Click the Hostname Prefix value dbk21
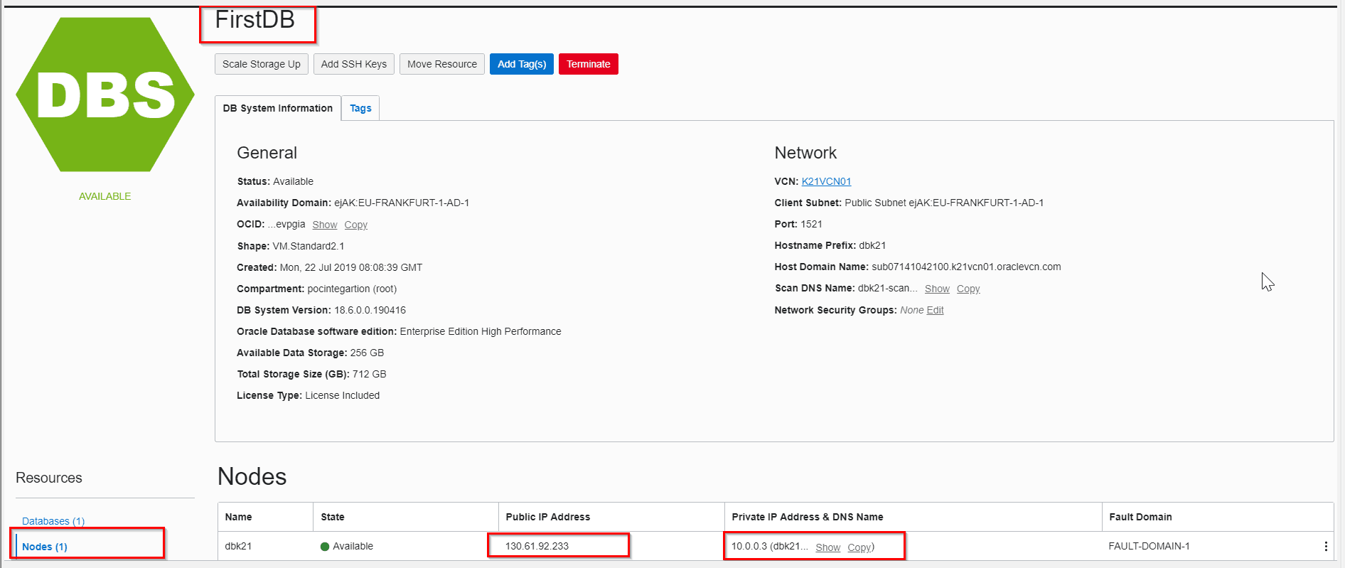The width and height of the screenshot is (1345, 568). pos(872,245)
